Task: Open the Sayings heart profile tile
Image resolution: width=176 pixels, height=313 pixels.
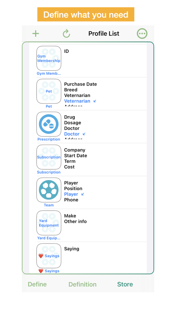Action: 49,256
